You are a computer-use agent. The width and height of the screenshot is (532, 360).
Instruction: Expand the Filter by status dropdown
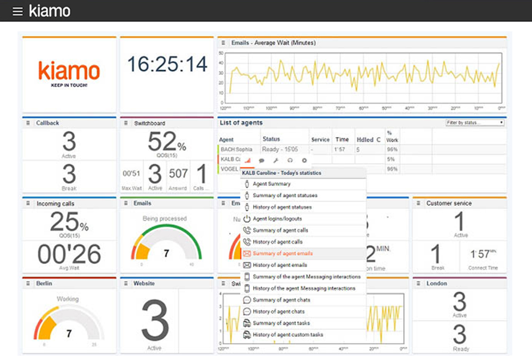click(475, 122)
